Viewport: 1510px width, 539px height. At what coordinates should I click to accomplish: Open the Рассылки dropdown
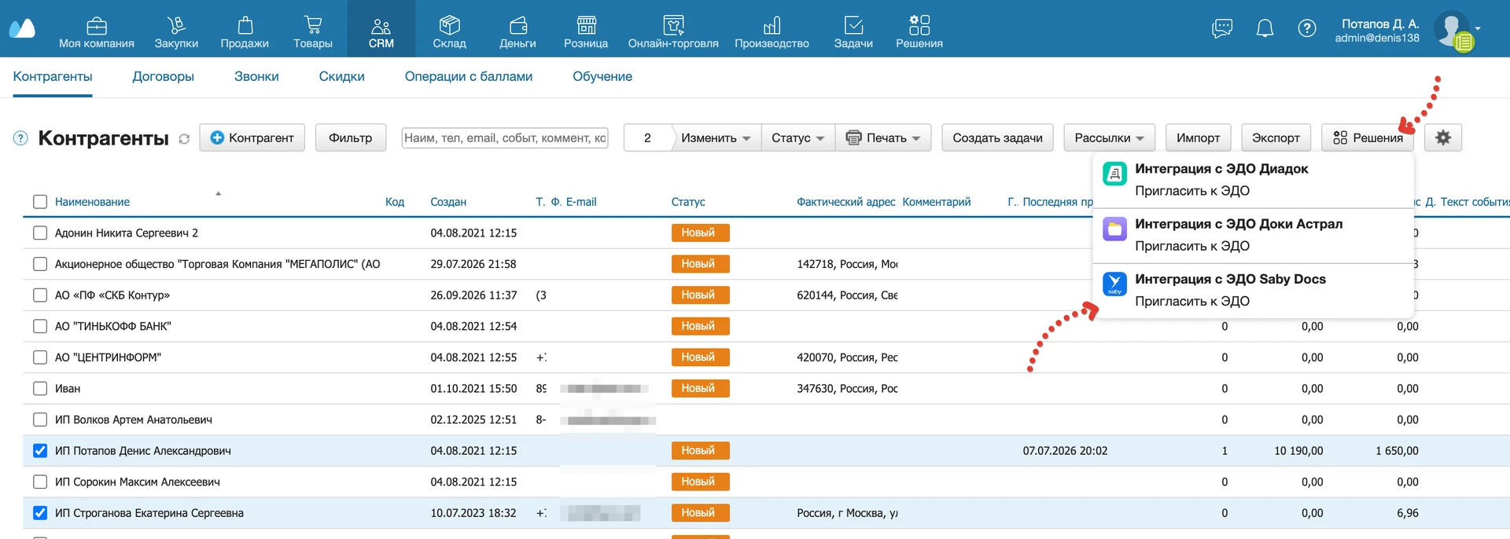point(1109,137)
